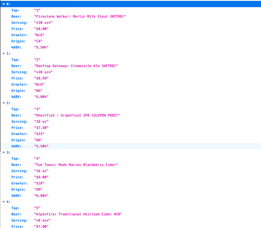Click the price value "$8.00"
Viewport: 261px width, 228px height.
[41, 29]
